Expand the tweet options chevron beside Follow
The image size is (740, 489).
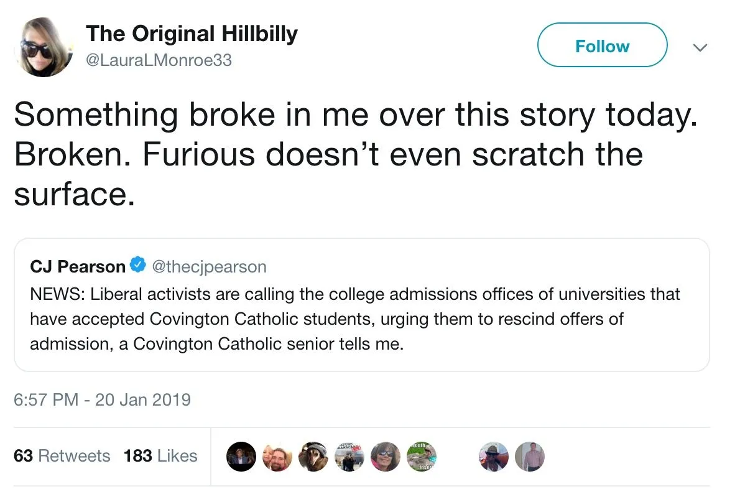tap(700, 47)
